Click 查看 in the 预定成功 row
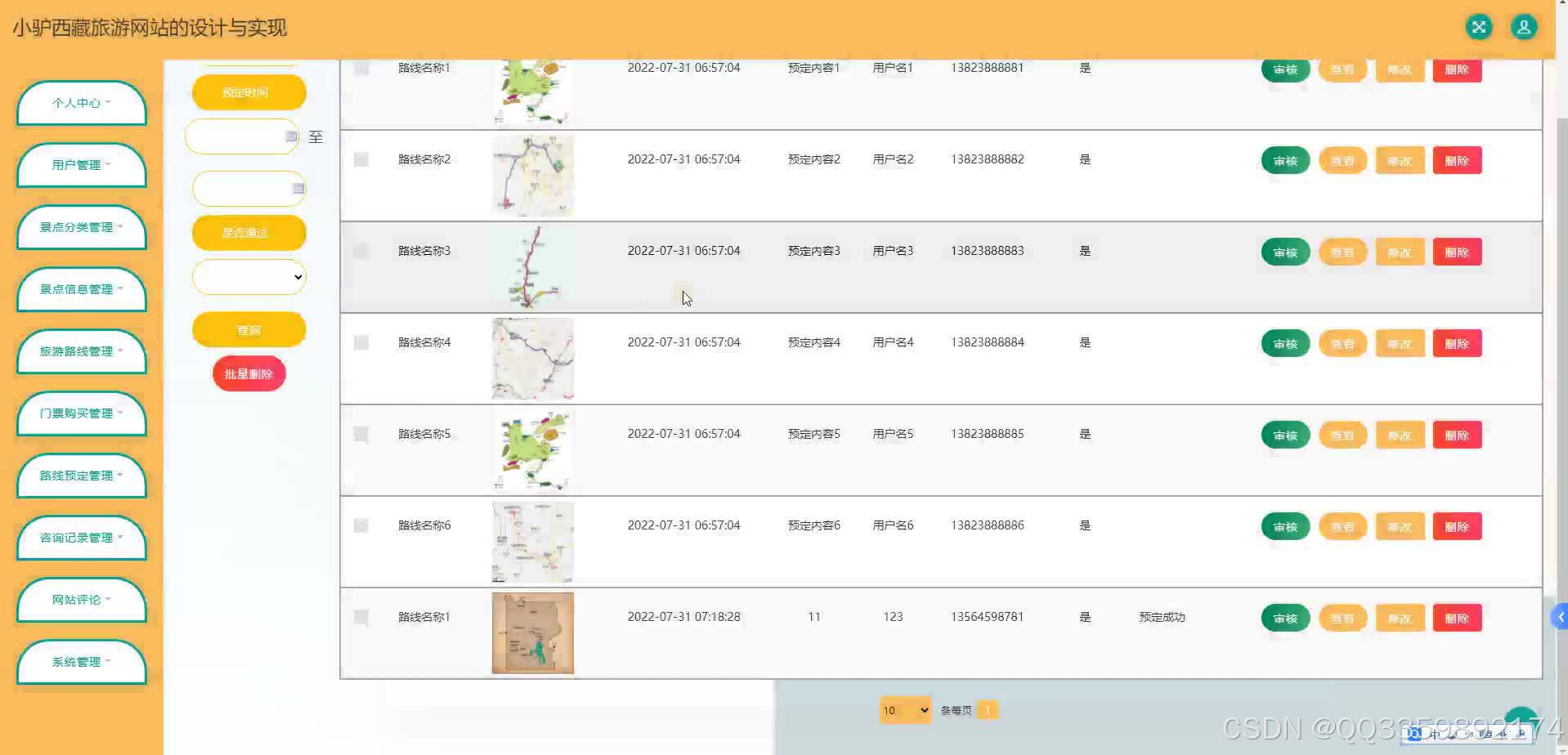Image resolution: width=1568 pixels, height=755 pixels. (1342, 619)
